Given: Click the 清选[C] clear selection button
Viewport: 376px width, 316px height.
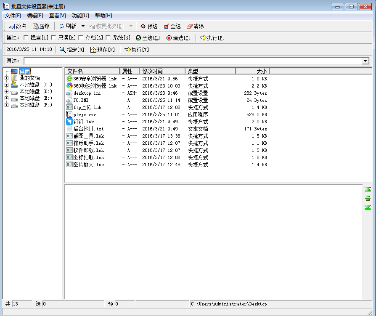Looking at the screenshot, I should 178,38.
